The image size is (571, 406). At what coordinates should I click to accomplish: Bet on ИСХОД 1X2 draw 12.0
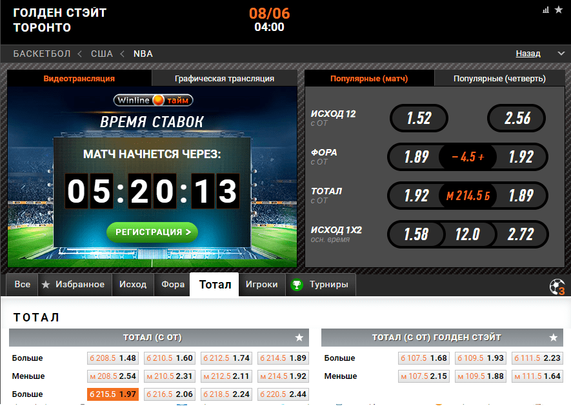point(468,234)
